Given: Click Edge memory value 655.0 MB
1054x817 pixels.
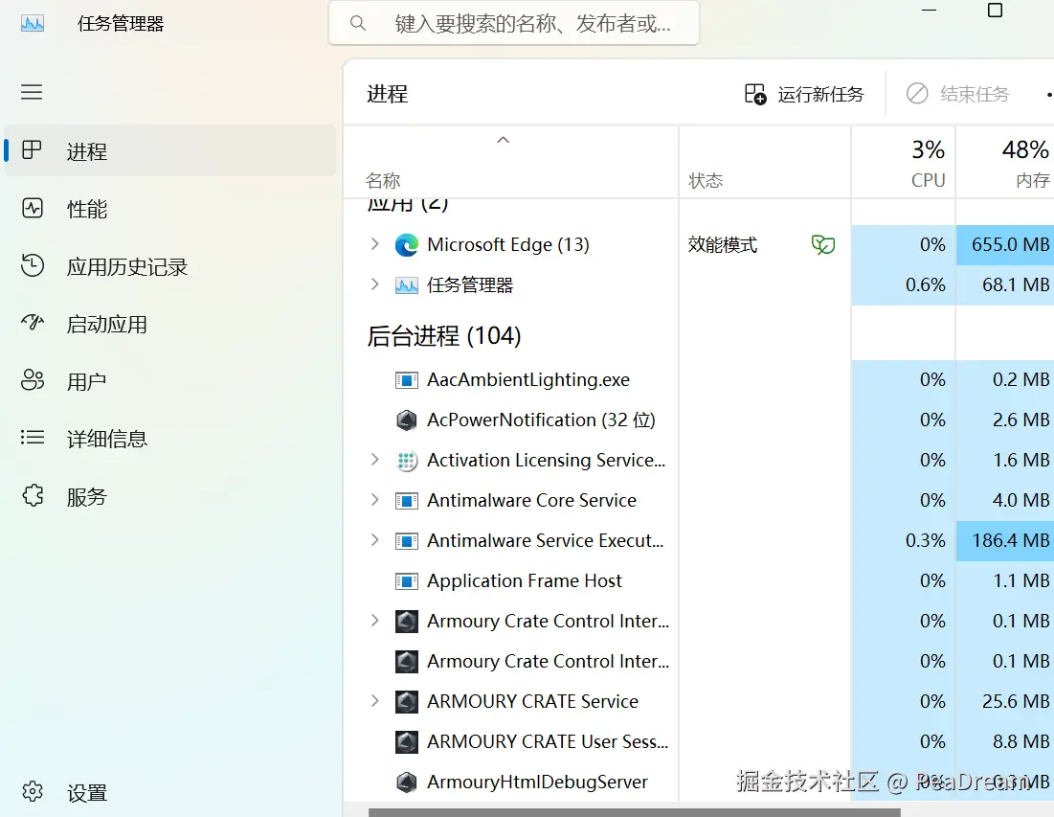Looking at the screenshot, I should tap(1005, 245).
